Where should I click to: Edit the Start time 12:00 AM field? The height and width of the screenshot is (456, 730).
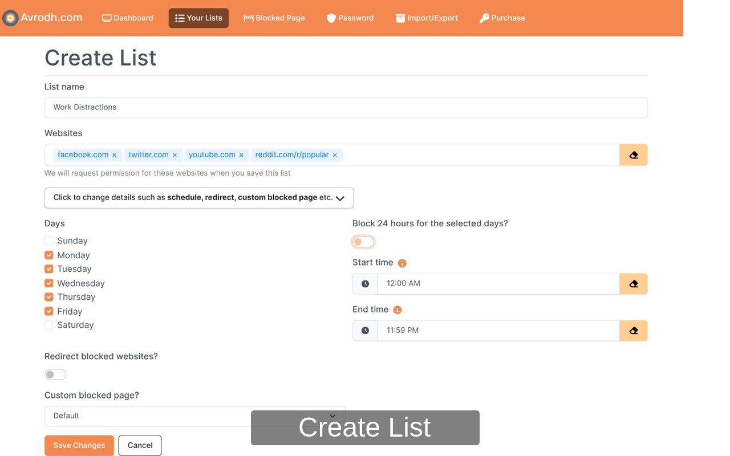coord(498,283)
